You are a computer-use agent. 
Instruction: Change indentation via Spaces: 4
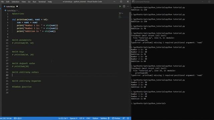click(74, 118)
